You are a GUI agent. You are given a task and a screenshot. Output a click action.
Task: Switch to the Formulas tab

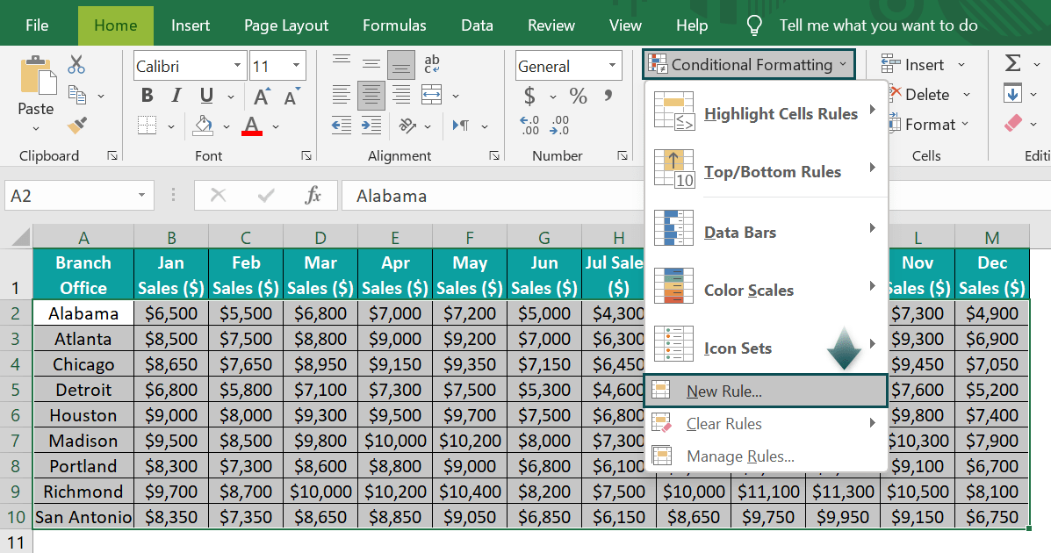pyautogui.click(x=394, y=25)
